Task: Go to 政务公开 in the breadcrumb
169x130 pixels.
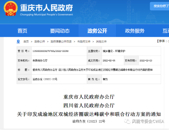Action: (x=39, y=42)
